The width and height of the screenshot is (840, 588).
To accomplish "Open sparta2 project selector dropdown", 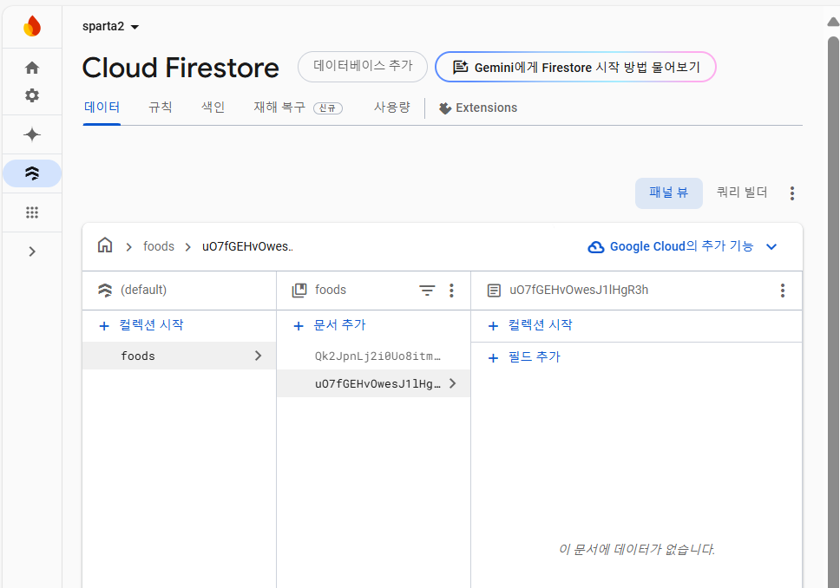I will point(110,26).
